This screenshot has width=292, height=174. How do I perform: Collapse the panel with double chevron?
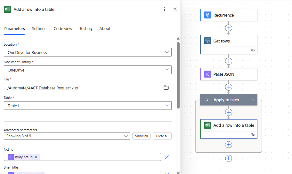pyautogui.click(x=175, y=9)
